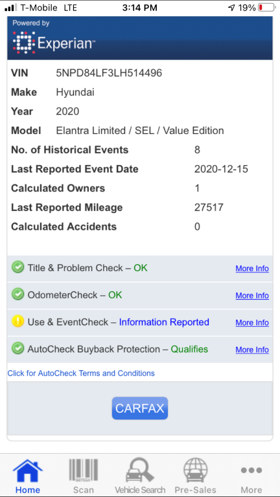The width and height of the screenshot is (280, 497).
Task: Tap the CARFAX button
Action: point(140,408)
